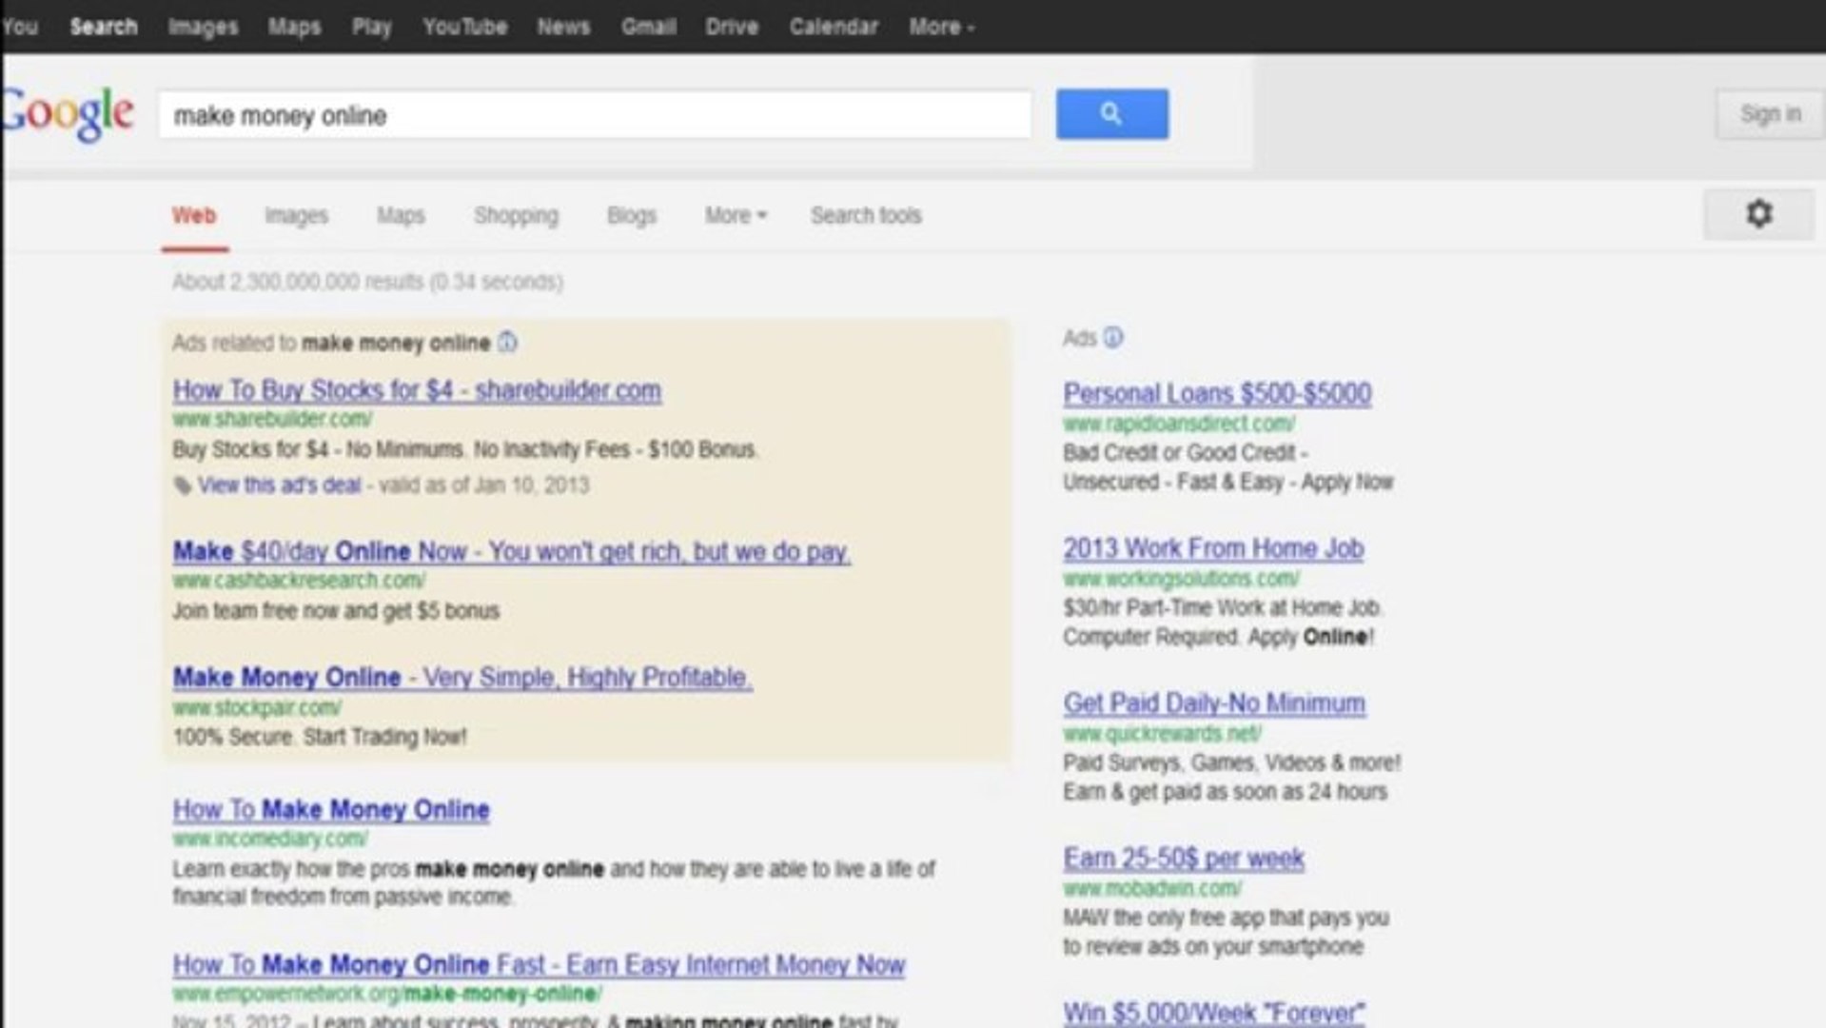Click the info icon beside right-column Ads
1826x1028 pixels.
coord(1113,338)
